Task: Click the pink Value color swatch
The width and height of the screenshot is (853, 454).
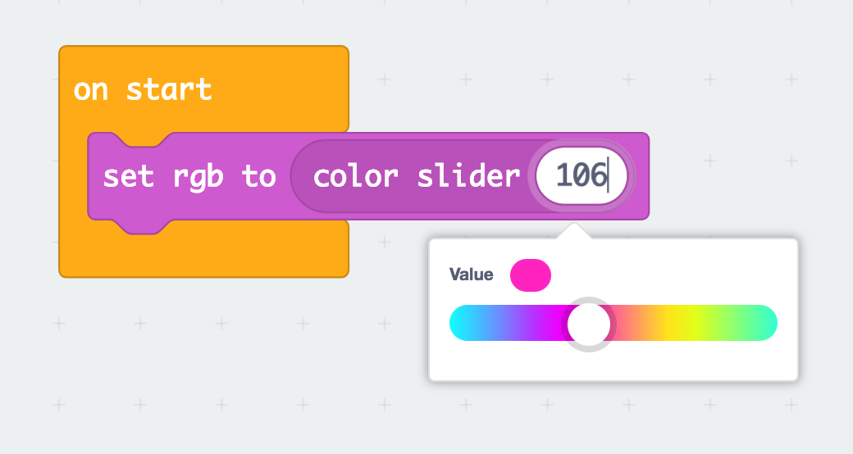Action: pyautogui.click(x=531, y=275)
